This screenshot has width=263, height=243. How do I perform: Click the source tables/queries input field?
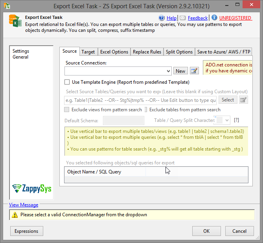(140, 100)
